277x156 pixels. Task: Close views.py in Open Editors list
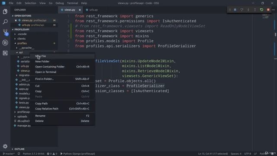16,20
